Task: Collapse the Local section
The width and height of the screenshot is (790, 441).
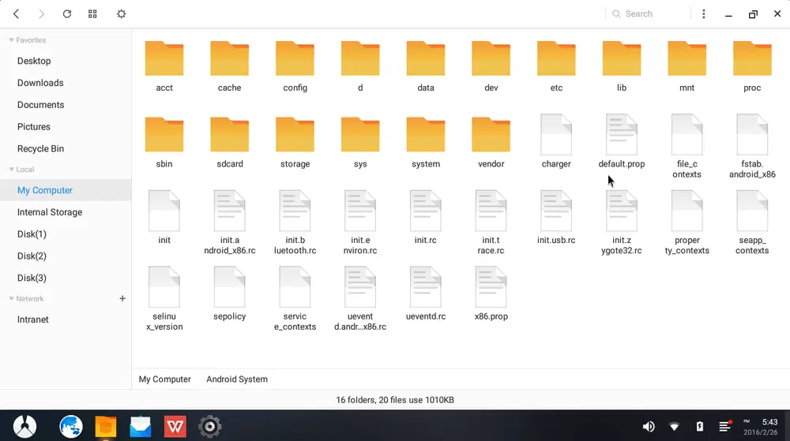Action: coord(12,170)
